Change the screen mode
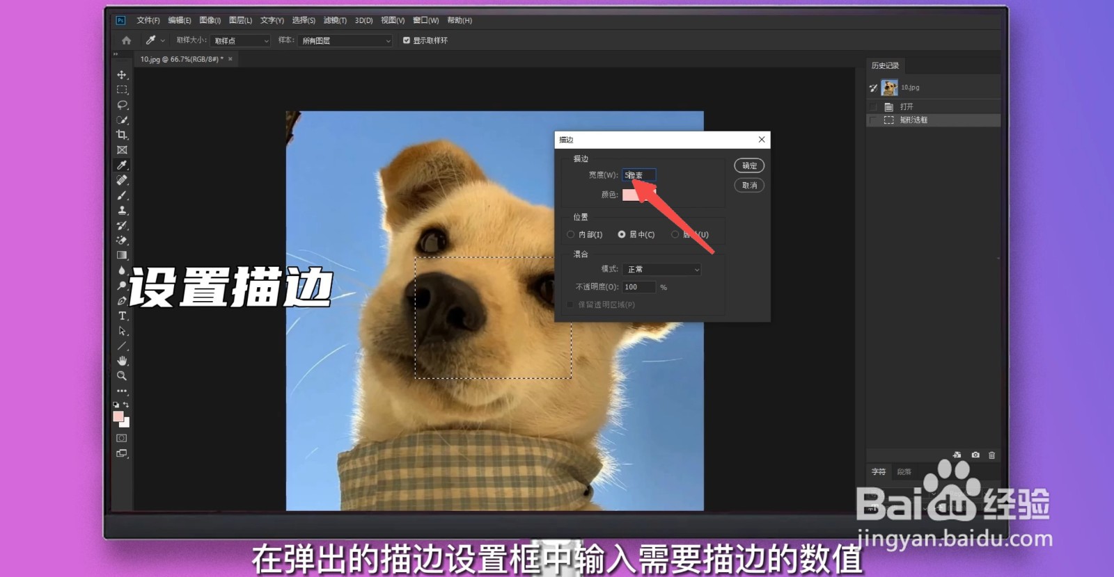 pos(122,453)
